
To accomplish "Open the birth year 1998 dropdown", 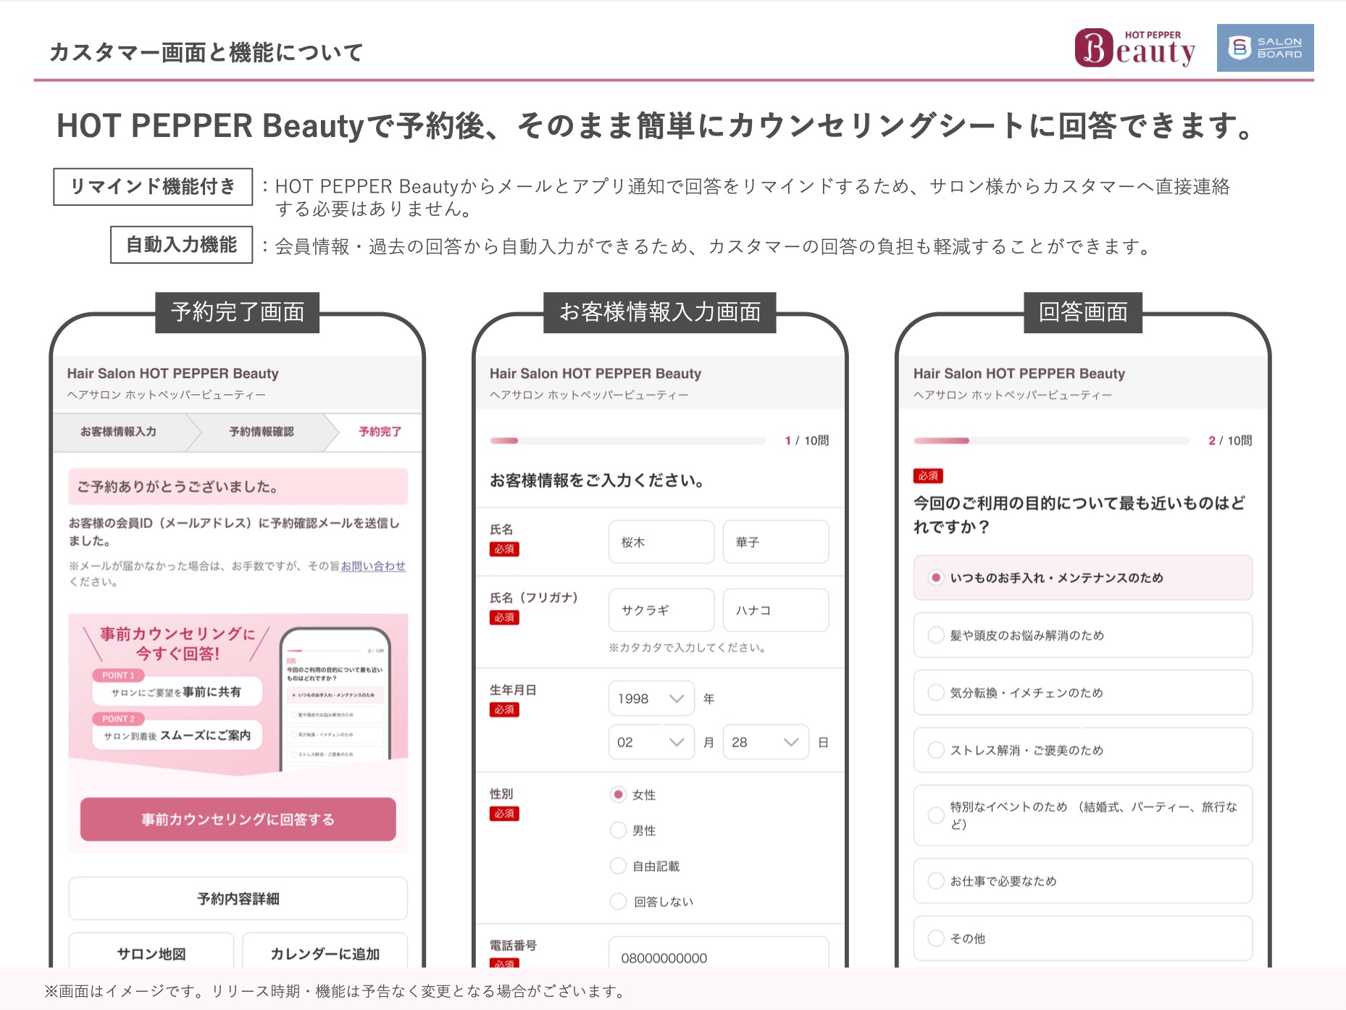I will 651,698.
